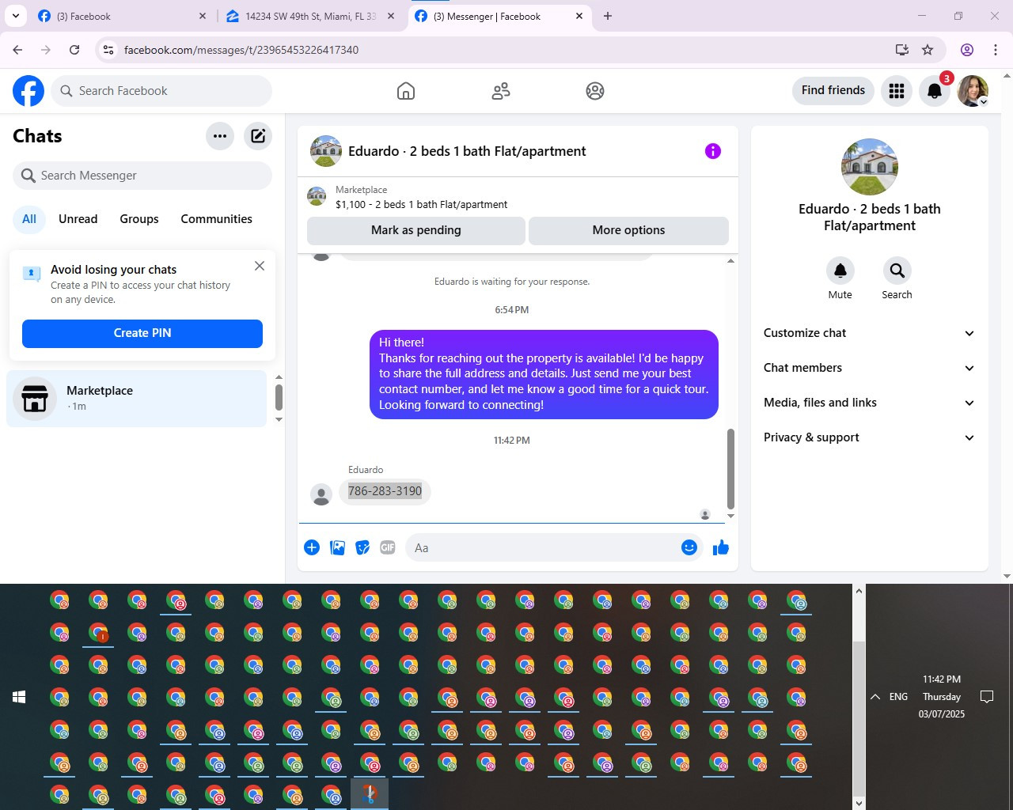Click the address bar URL
Screen dimensions: 1013x810
241,50
